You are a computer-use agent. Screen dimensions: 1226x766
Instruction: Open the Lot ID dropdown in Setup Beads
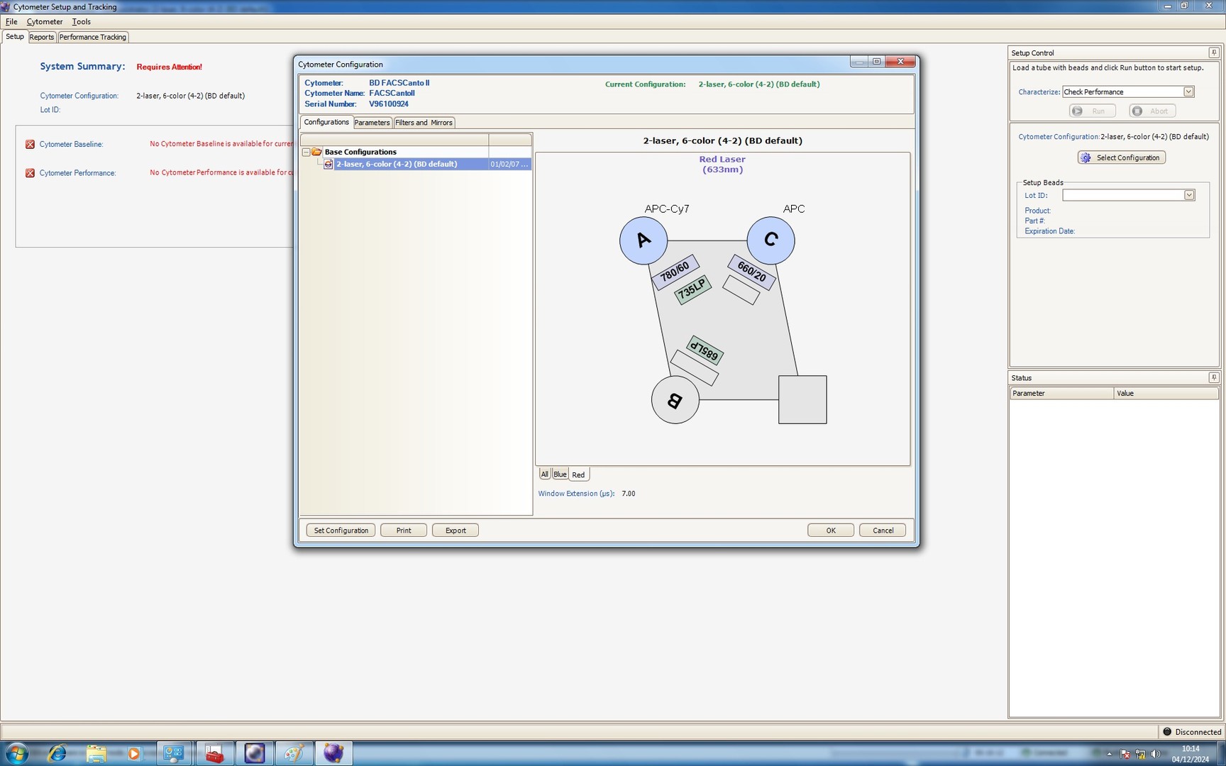(1189, 195)
